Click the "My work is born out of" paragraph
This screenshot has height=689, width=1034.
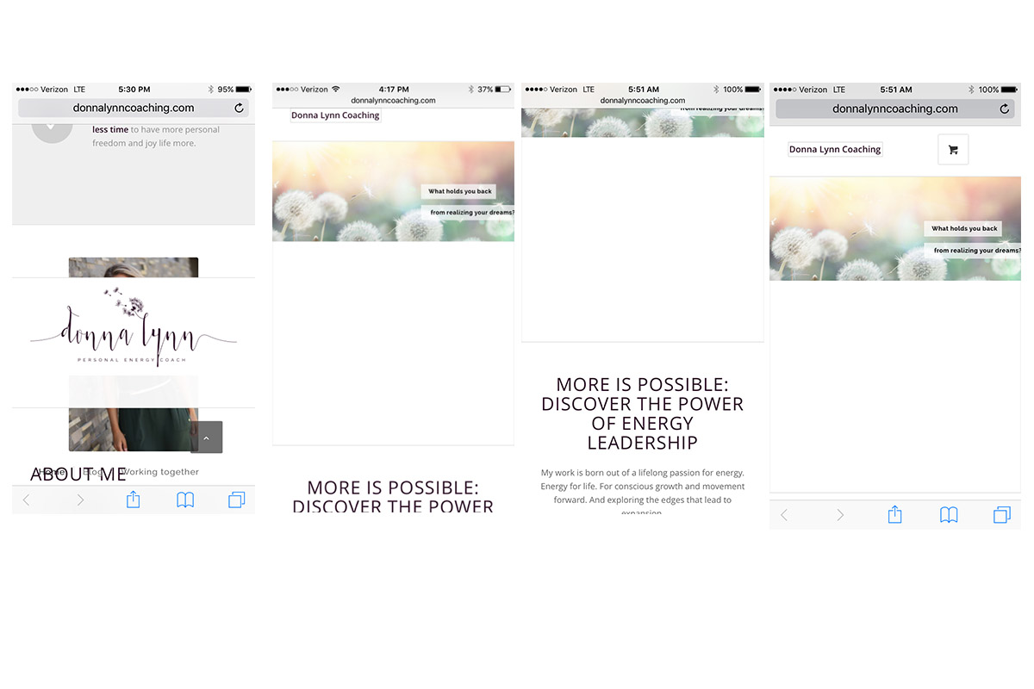(643, 492)
